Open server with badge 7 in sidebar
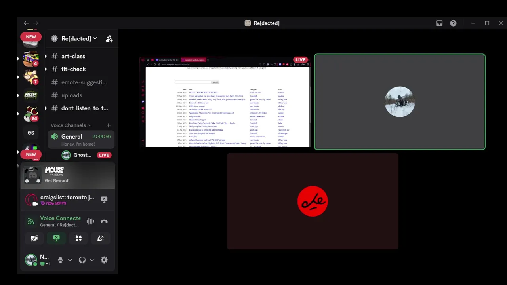This screenshot has height=285, width=507. 31,77
